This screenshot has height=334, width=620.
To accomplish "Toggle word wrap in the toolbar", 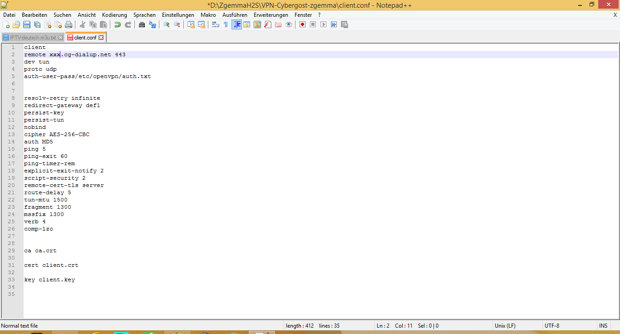I will [x=216, y=25].
